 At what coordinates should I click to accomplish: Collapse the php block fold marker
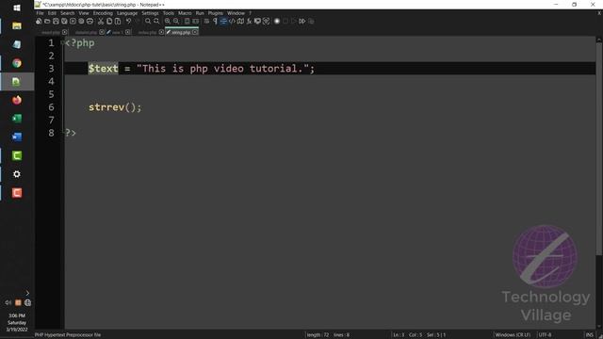62,42
